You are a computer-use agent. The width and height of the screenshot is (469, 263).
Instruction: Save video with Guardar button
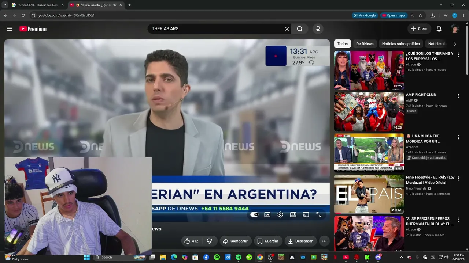pos(268,241)
